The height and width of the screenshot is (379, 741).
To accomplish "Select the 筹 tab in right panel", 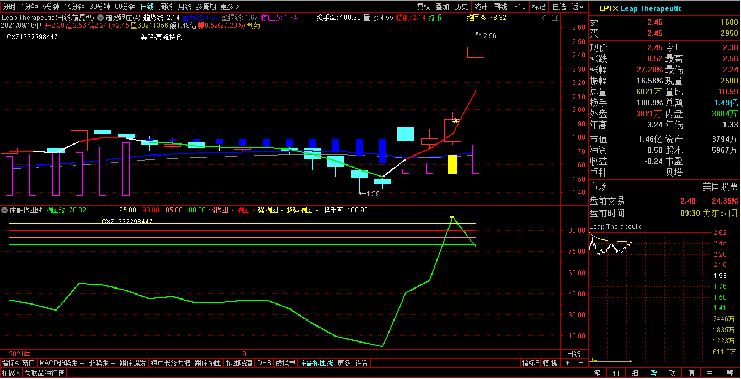I will coord(729,373).
